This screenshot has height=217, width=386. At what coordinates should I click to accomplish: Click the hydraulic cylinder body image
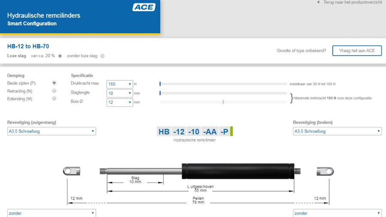(x=239, y=171)
